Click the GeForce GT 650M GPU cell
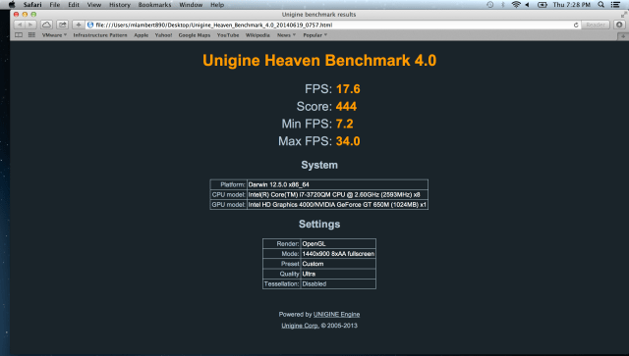629x356 pixels. [337, 205]
